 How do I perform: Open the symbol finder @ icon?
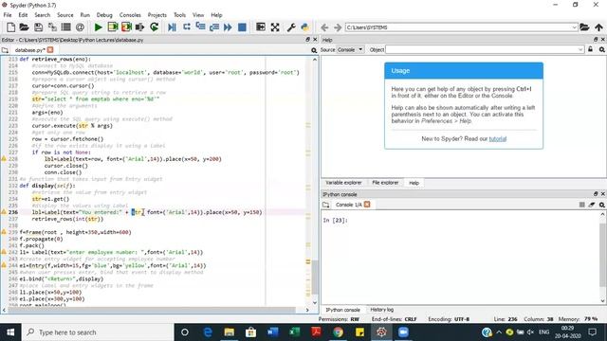pyautogui.click(x=80, y=27)
